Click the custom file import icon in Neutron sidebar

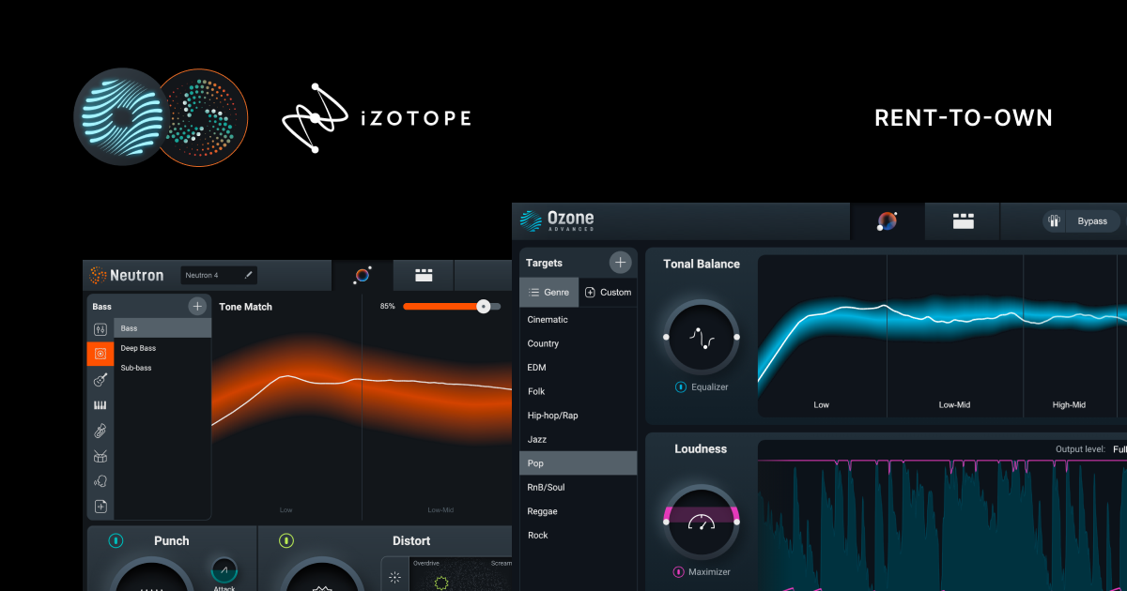pos(100,507)
